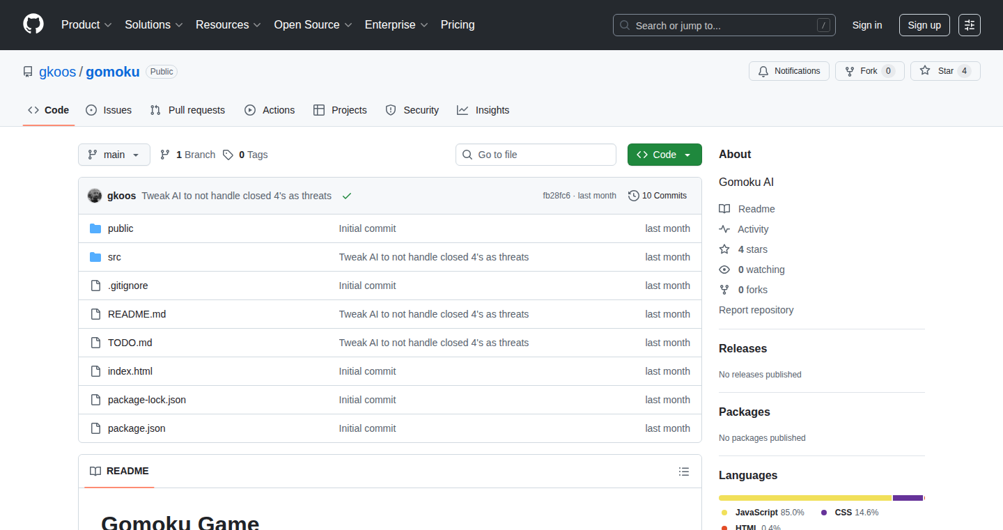Click the Sign in link
Screen dimensions: 1003x530
[x=867, y=25]
